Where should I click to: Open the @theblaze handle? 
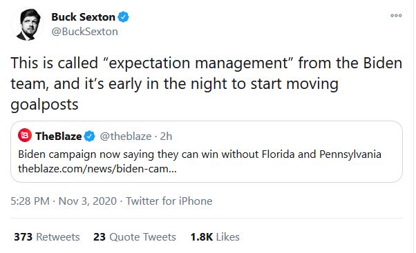(126, 136)
